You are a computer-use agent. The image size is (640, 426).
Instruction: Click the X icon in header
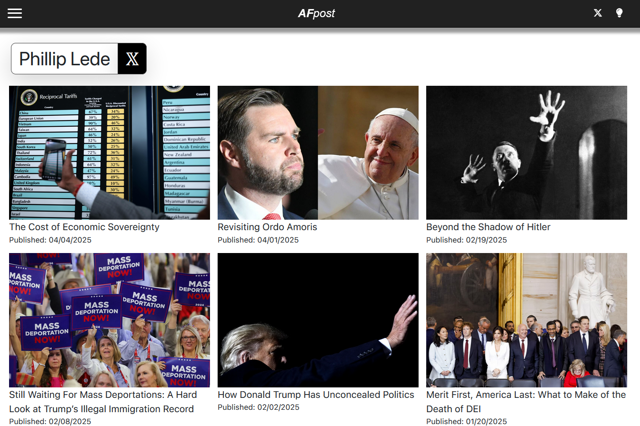click(598, 13)
